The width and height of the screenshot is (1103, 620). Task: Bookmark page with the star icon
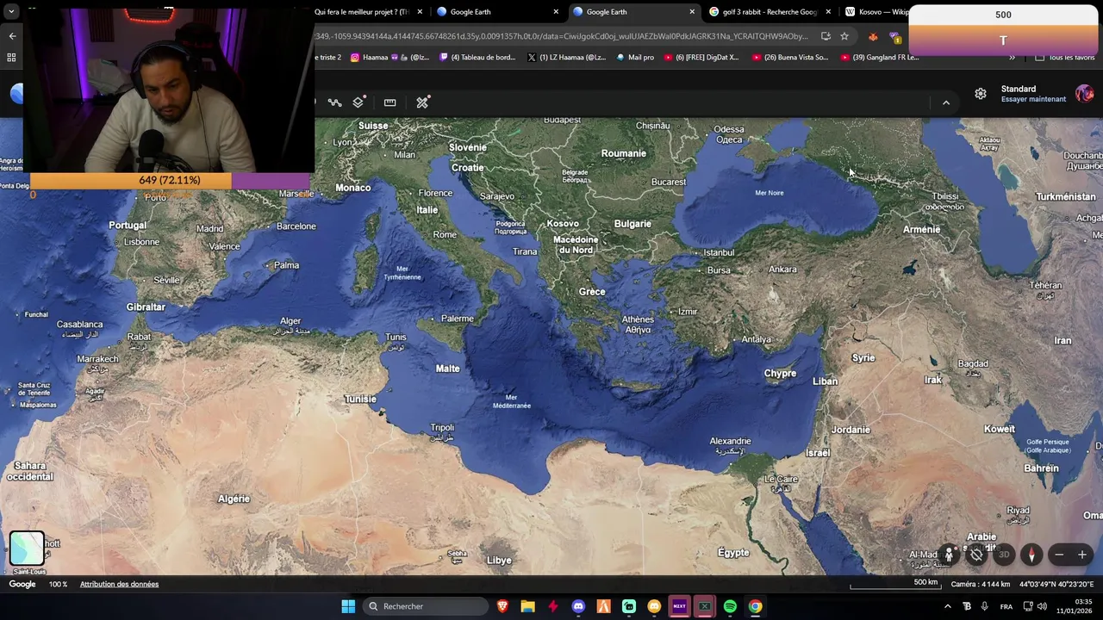pyautogui.click(x=844, y=36)
